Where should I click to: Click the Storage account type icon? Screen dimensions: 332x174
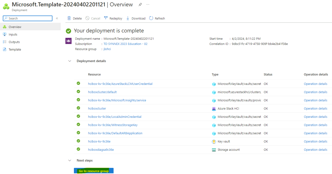coord(214,150)
